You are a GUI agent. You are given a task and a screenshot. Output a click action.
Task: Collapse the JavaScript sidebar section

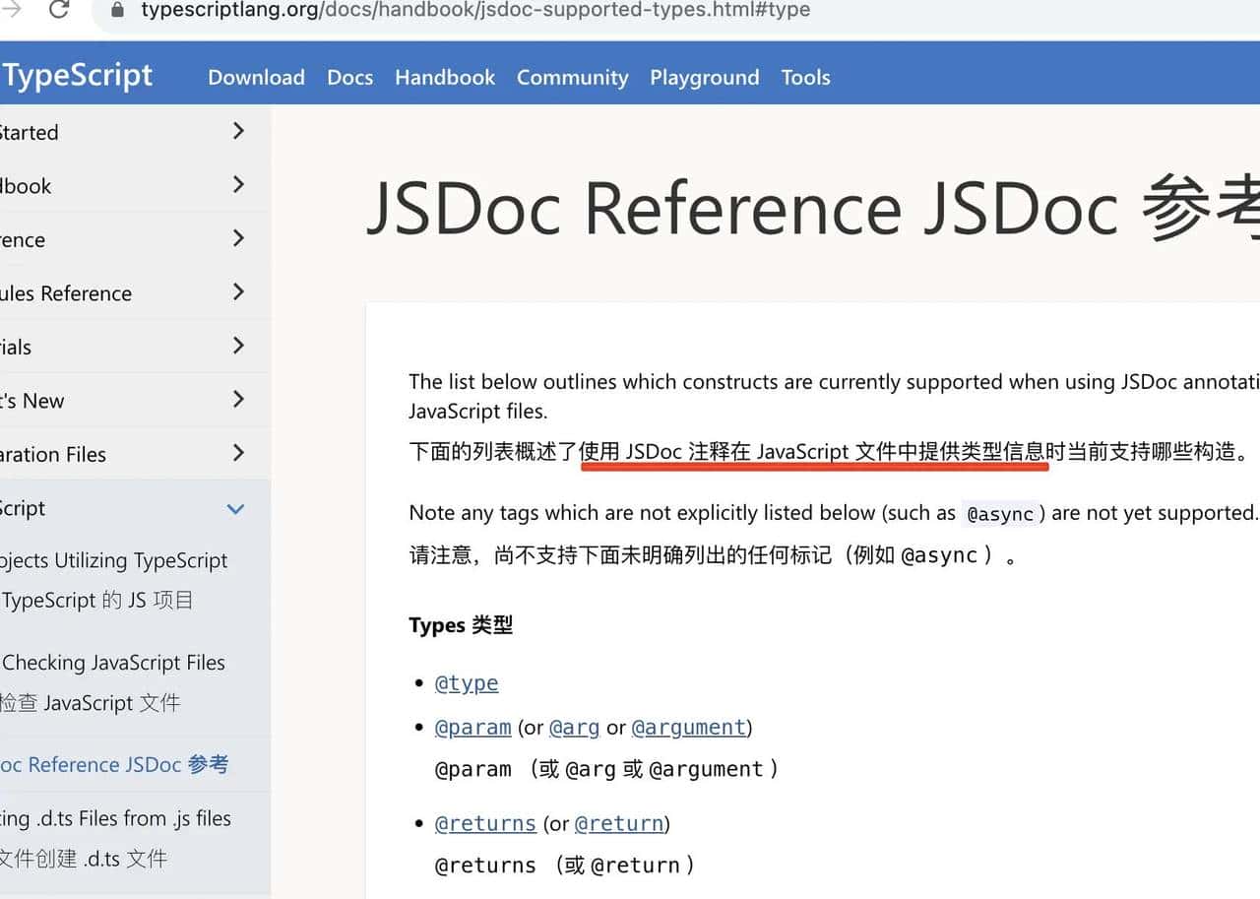click(x=234, y=508)
